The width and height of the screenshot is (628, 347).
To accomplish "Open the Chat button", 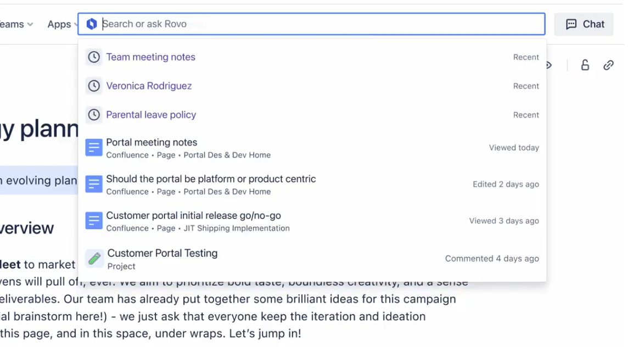I will tap(584, 24).
